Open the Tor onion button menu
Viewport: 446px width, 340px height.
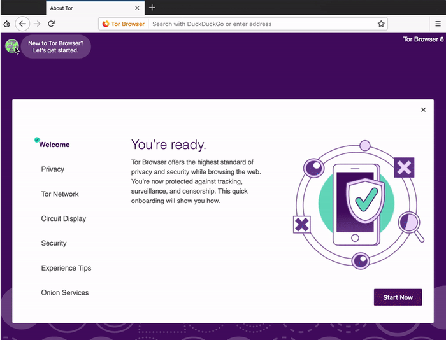click(7, 24)
